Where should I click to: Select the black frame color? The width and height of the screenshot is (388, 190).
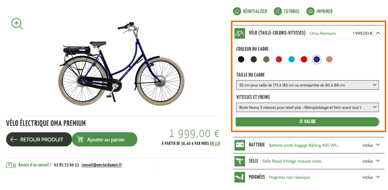tap(241, 60)
